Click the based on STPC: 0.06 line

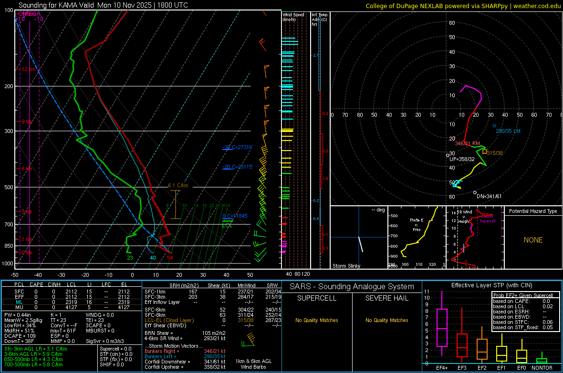(523, 322)
